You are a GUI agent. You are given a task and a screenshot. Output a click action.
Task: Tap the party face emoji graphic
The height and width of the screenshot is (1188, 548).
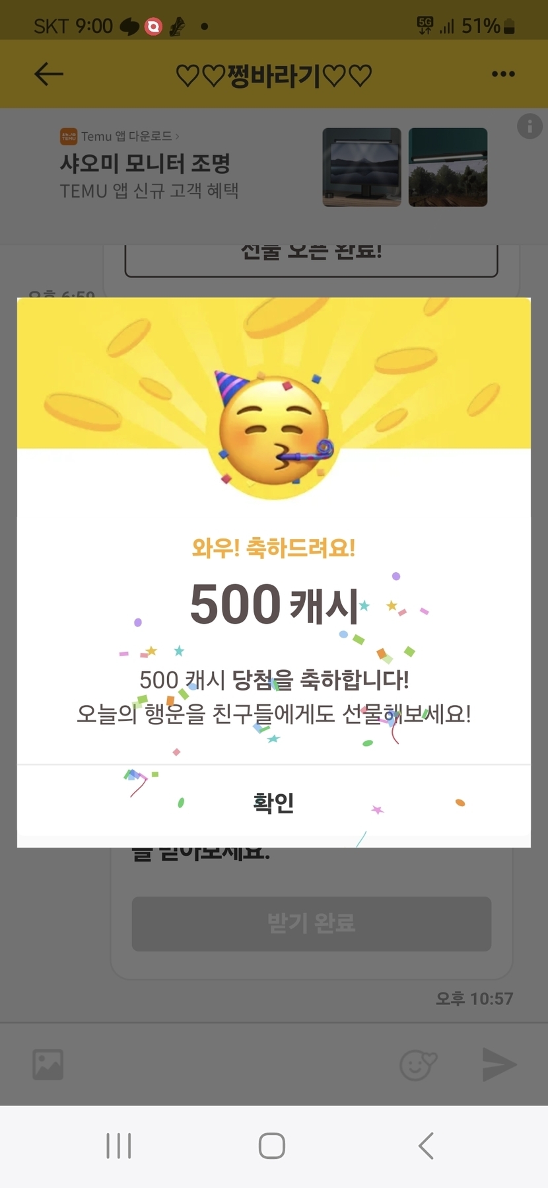click(x=274, y=429)
